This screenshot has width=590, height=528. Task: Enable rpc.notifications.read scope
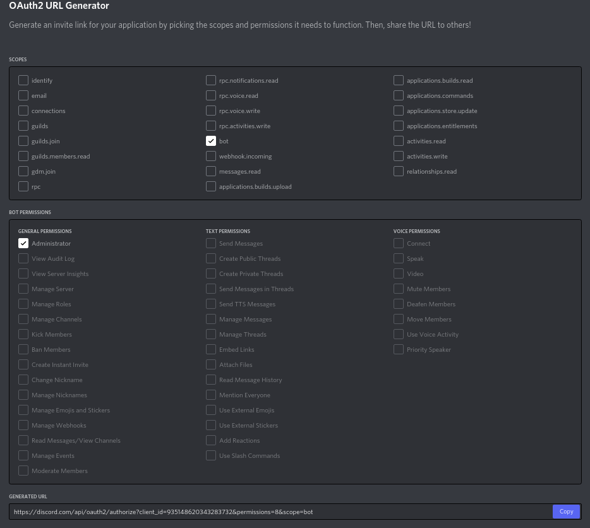[211, 81]
